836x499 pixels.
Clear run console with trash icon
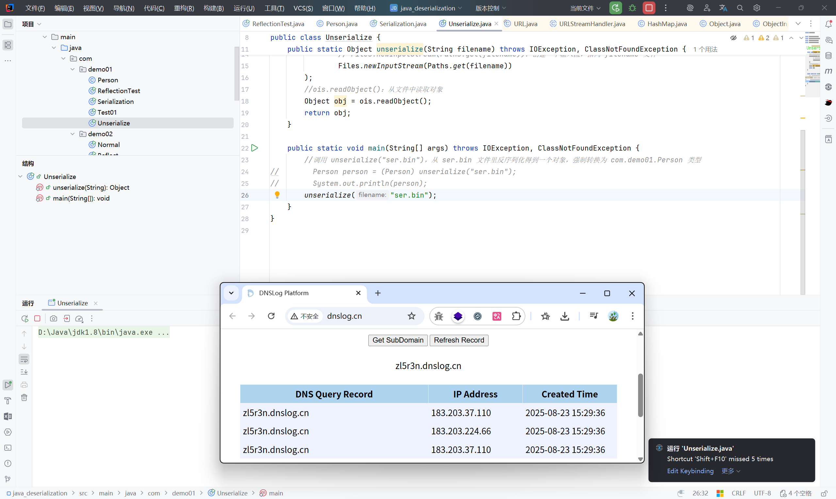(x=24, y=397)
